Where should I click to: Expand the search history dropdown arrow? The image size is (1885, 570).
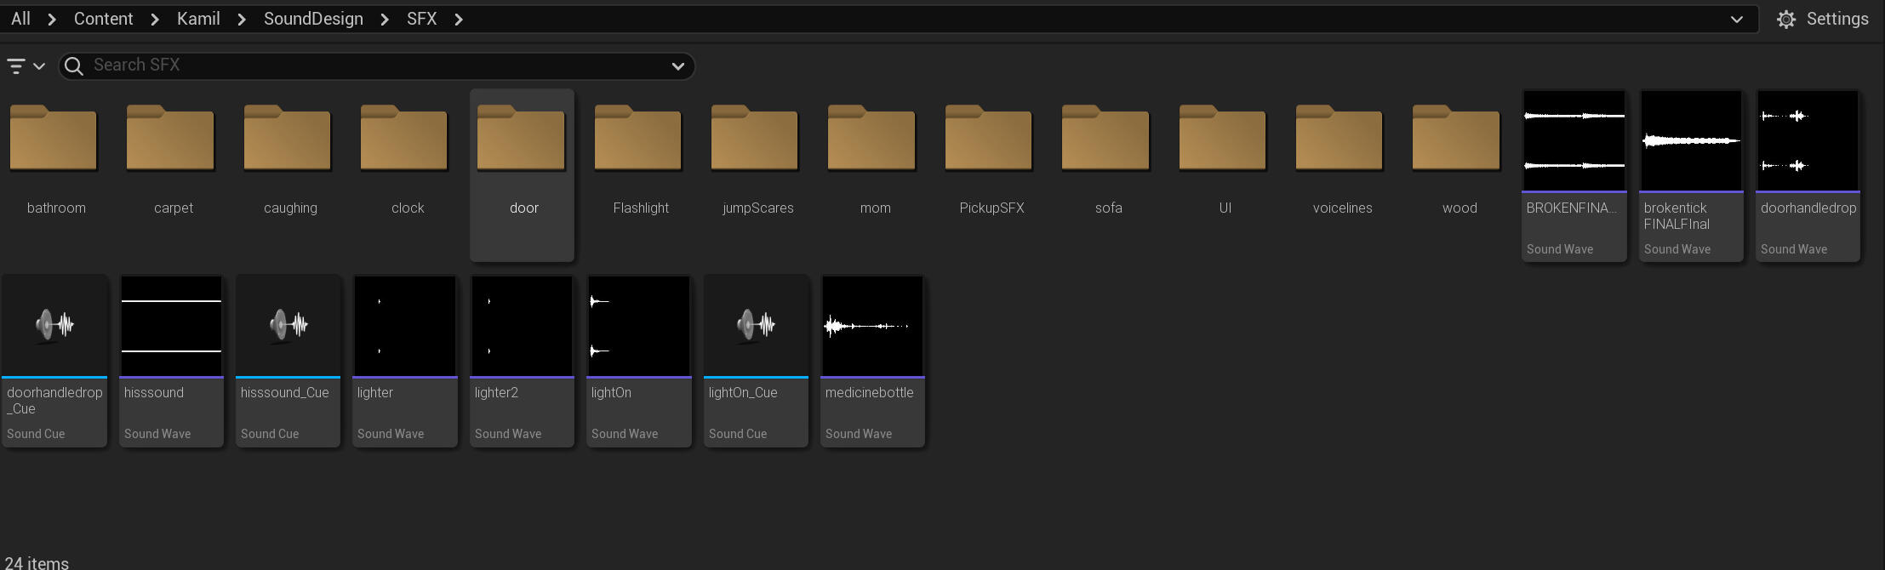tap(678, 66)
